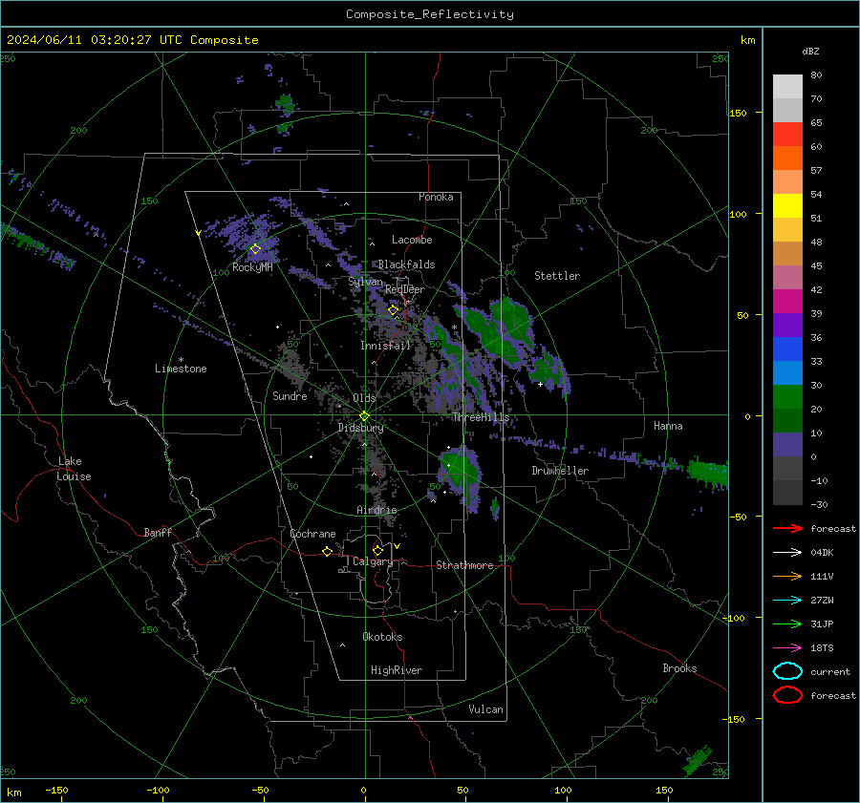This screenshot has width=860, height=803.
Task: Click the RedDeer city label
Action: click(405, 289)
